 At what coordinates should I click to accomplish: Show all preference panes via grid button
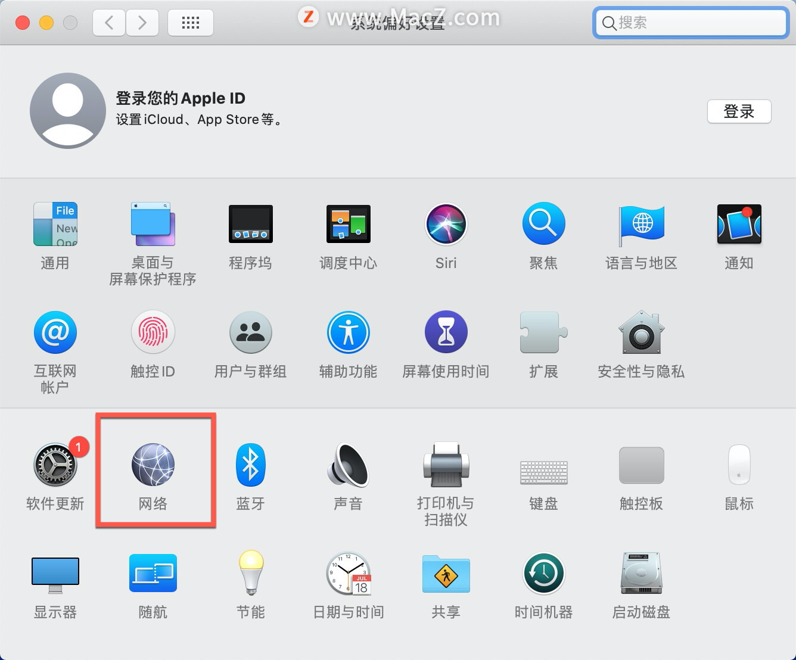coord(190,22)
